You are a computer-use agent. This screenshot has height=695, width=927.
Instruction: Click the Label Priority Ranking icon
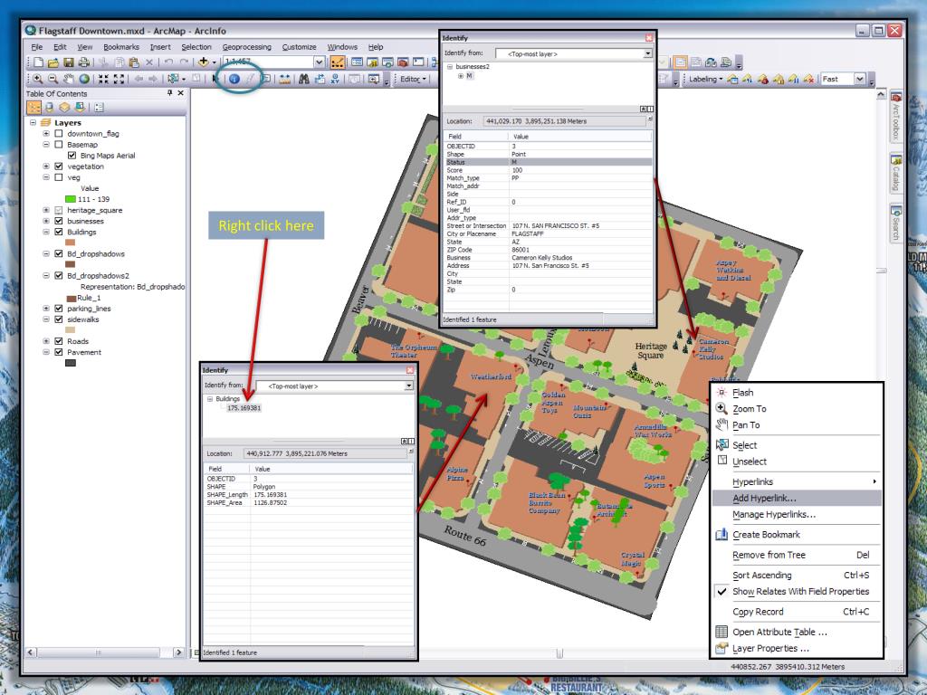pyautogui.click(x=747, y=79)
